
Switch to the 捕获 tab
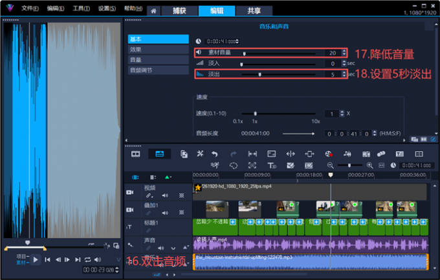(x=180, y=11)
